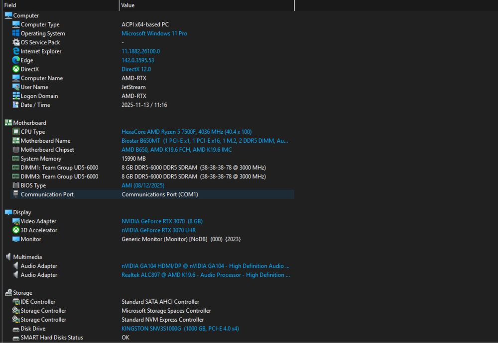This screenshot has height=343, width=498.
Task: Select the Microsoft Storage Spaces Controller value
Action: pos(166,311)
